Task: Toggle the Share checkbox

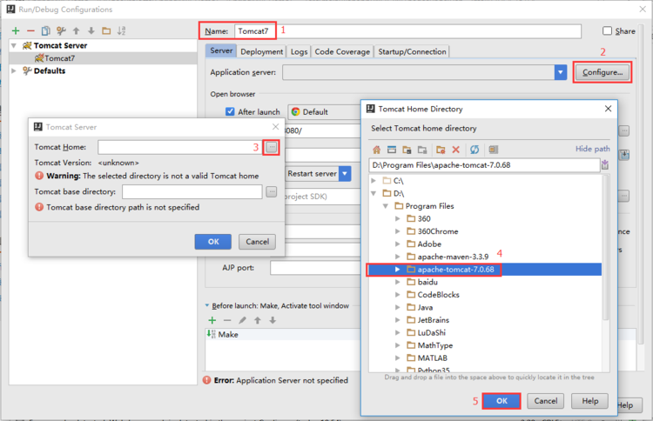Action: (x=607, y=30)
